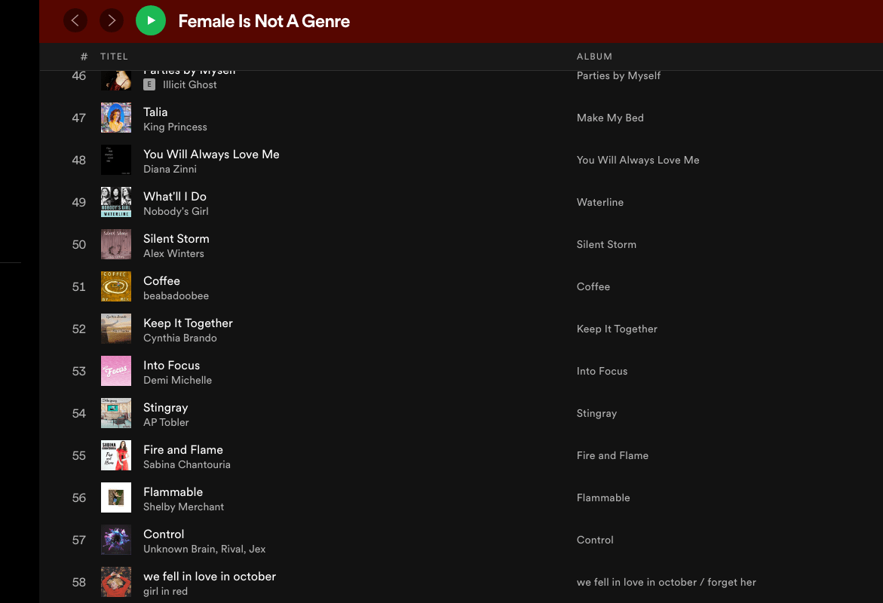Select the track Silent Storm
The height and width of the screenshot is (603, 883).
point(176,238)
